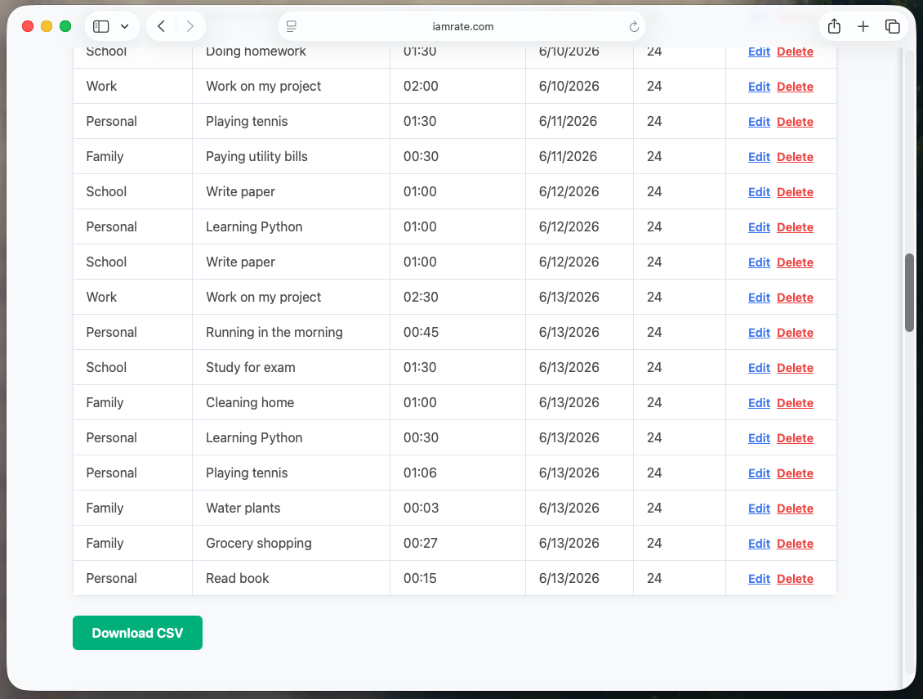Select the '00:27' duration cell
The width and height of the screenshot is (923, 699).
pyautogui.click(x=458, y=544)
